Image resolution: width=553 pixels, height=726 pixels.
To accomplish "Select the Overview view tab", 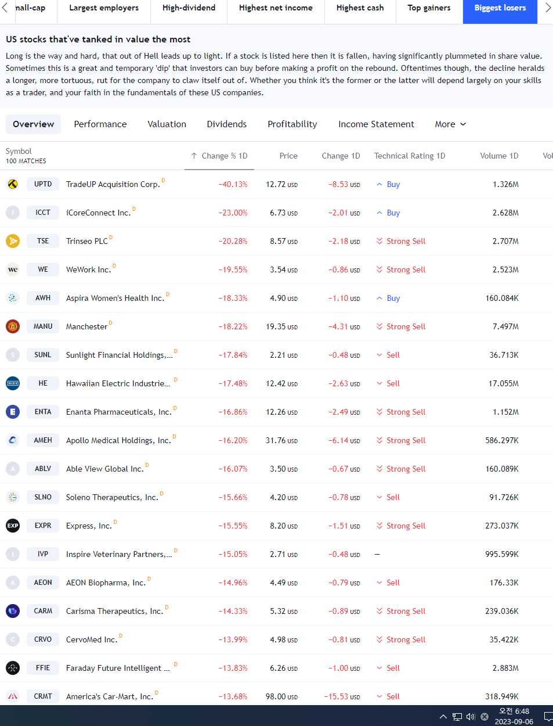I will tap(33, 124).
